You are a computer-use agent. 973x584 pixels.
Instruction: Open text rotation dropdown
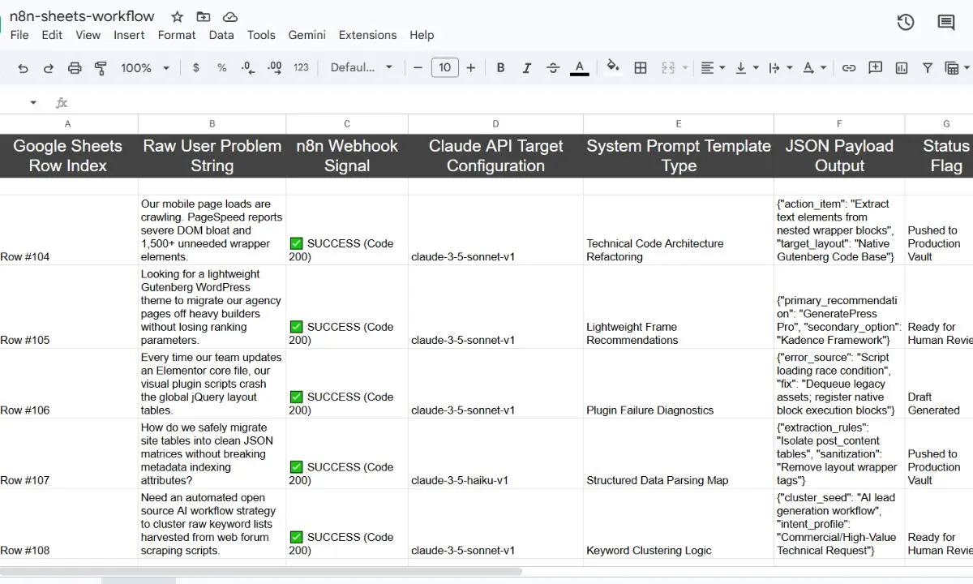[x=814, y=68]
